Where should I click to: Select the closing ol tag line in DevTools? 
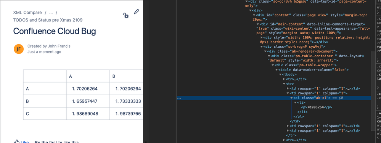tap(299, 116)
